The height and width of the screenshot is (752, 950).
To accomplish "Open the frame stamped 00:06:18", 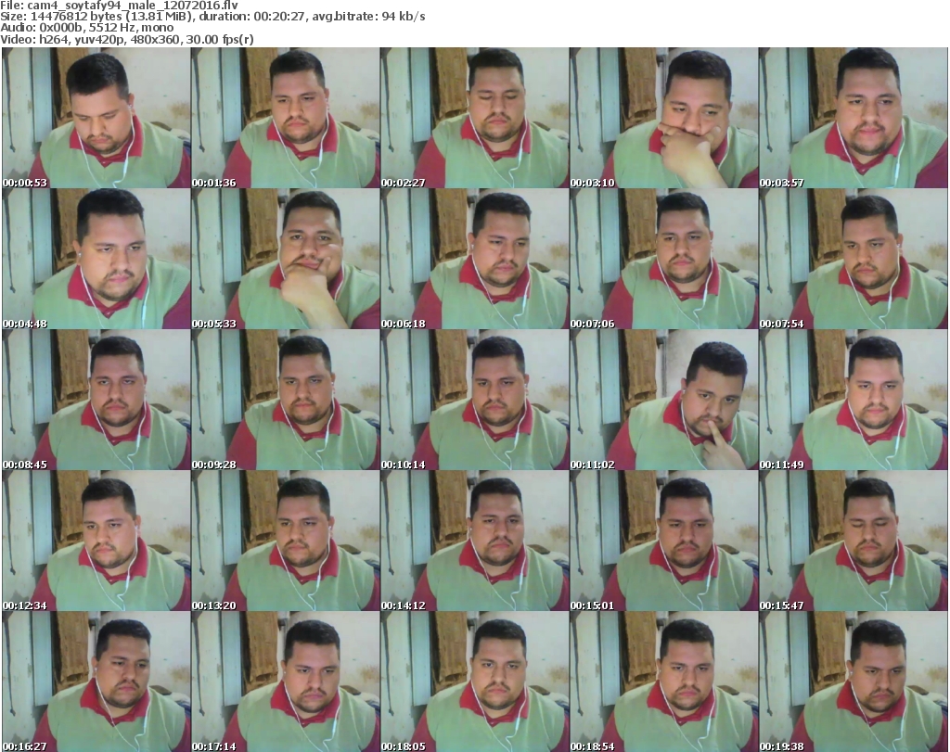I will pyautogui.click(x=474, y=259).
